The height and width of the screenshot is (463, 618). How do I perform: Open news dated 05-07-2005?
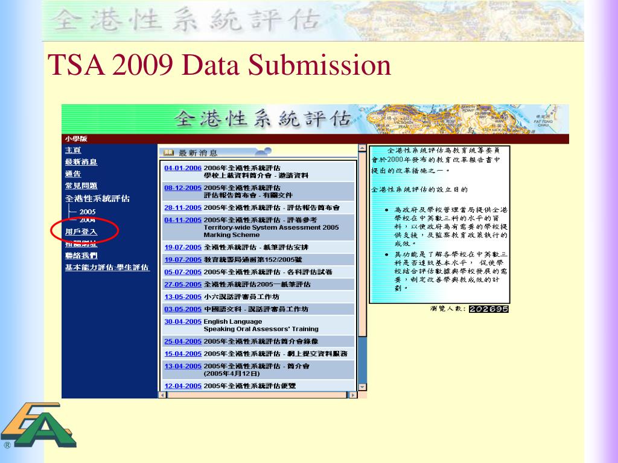pos(183,272)
